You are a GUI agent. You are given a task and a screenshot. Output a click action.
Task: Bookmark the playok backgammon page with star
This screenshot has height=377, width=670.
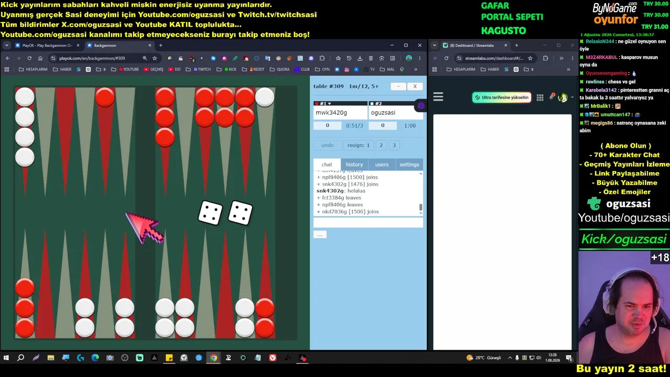pos(155,58)
